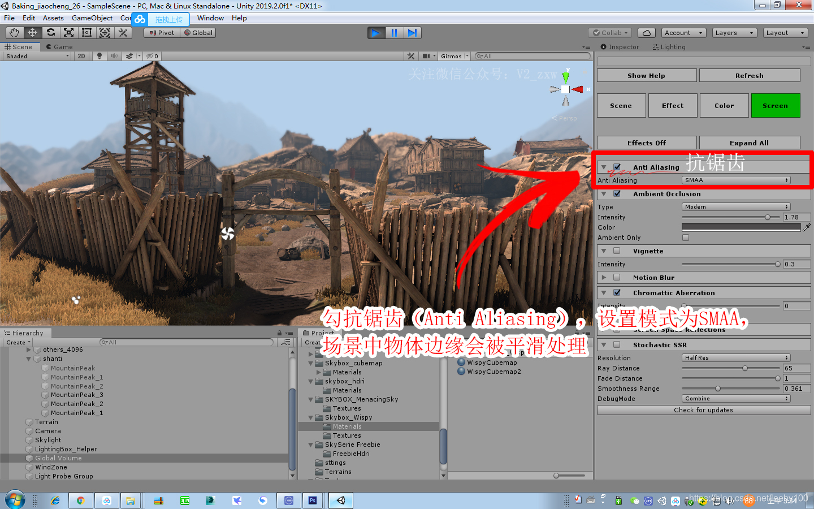Collapse the shanti hierarchy item
This screenshot has height=509, width=814.
click(29, 359)
